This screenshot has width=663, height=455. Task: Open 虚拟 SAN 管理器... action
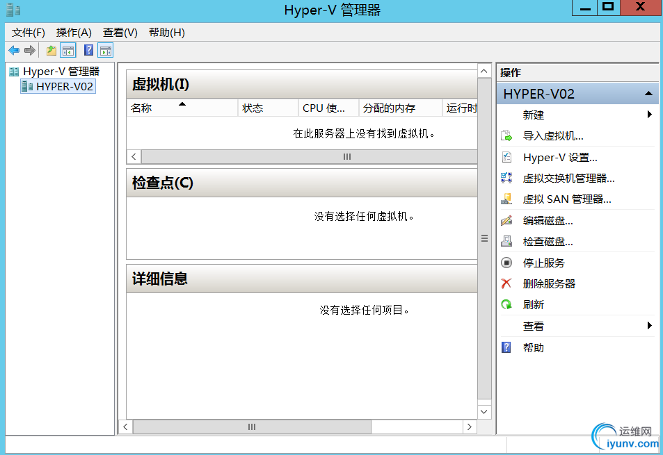pyautogui.click(x=567, y=199)
